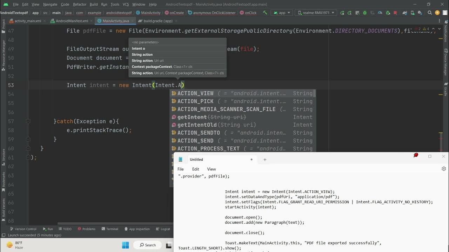Click the Terminal button in bottom bar
The image size is (449, 252).
pyautogui.click(x=109, y=229)
